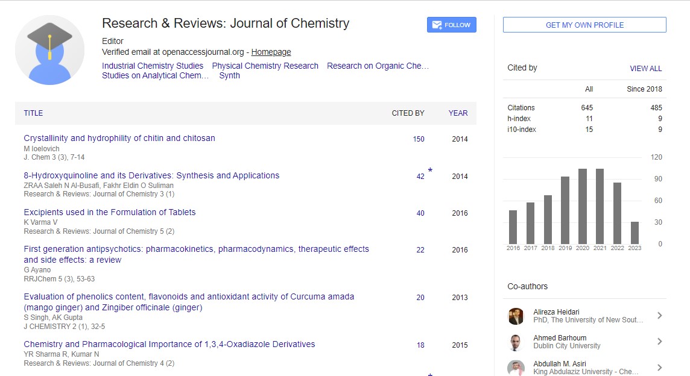Screen dimensions: 690x376
Task: Click asterisk next to 42 citations
Action: point(430,171)
